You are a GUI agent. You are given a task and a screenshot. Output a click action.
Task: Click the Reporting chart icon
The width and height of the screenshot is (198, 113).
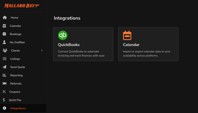click(5, 75)
